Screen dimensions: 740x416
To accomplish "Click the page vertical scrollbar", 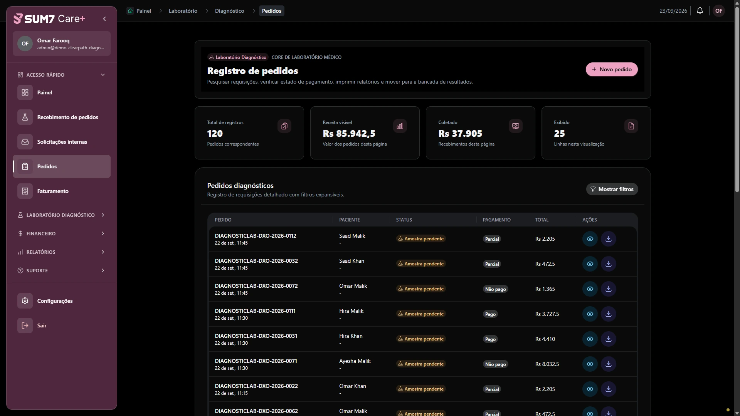I will pos(737,100).
